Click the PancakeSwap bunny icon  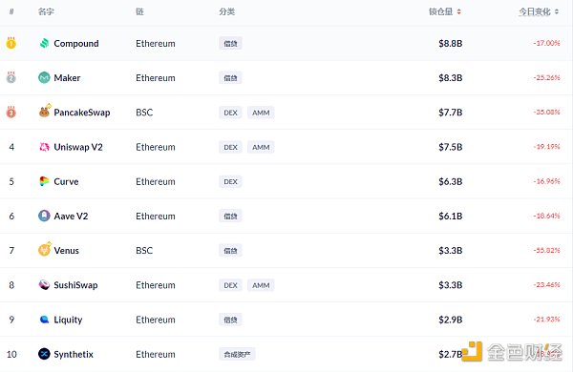[x=45, y=111]
